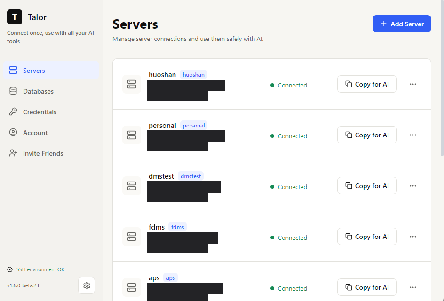
Task: Click the blue huoshan tag badge
Action: [193, 74]
